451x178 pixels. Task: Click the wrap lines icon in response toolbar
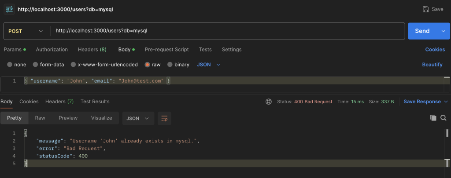pyautogui.click(x=164, y=118)
